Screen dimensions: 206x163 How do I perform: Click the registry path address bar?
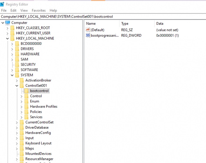pyautogui.click(x=103, y=16)
